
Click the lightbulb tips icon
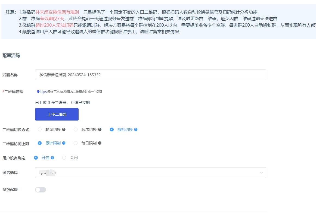pyautogui.click(x=38, y=92)
